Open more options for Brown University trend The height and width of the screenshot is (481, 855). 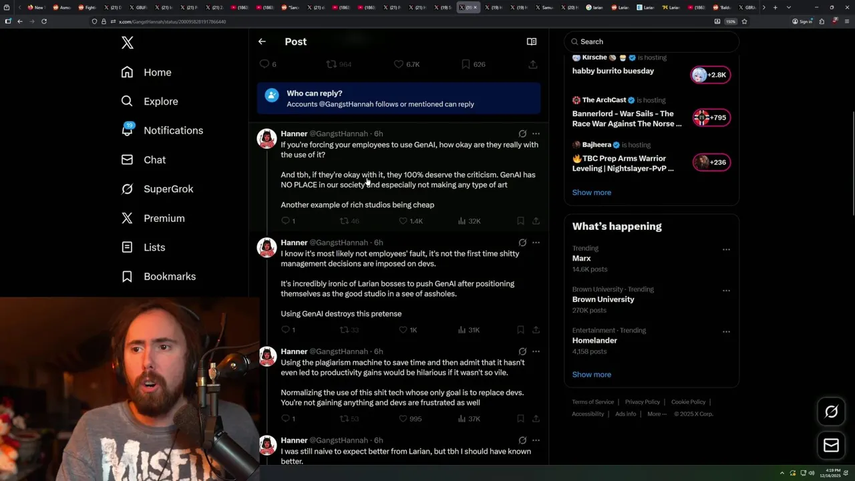click(726, 291)
